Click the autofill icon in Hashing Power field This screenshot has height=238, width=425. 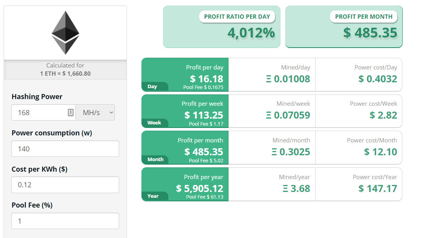pyautogui.click(x=70, y=113)
